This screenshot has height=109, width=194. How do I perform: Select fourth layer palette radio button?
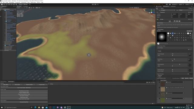tap(159, 98)
